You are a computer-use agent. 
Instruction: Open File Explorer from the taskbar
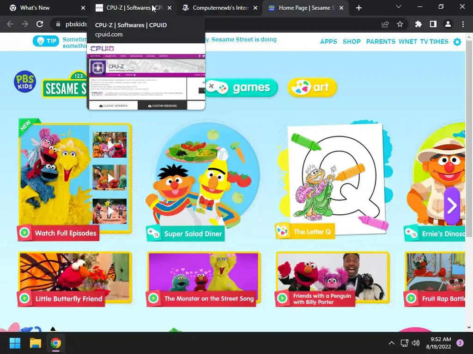point(35,343)
